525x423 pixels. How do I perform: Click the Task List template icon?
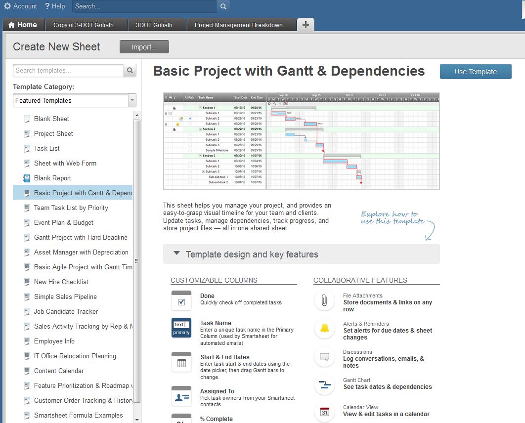coord(27,148)
